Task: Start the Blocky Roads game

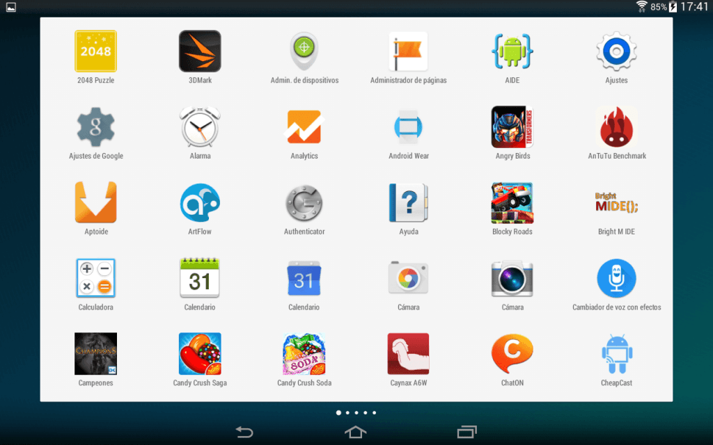Action: click(x=512, y=202)
